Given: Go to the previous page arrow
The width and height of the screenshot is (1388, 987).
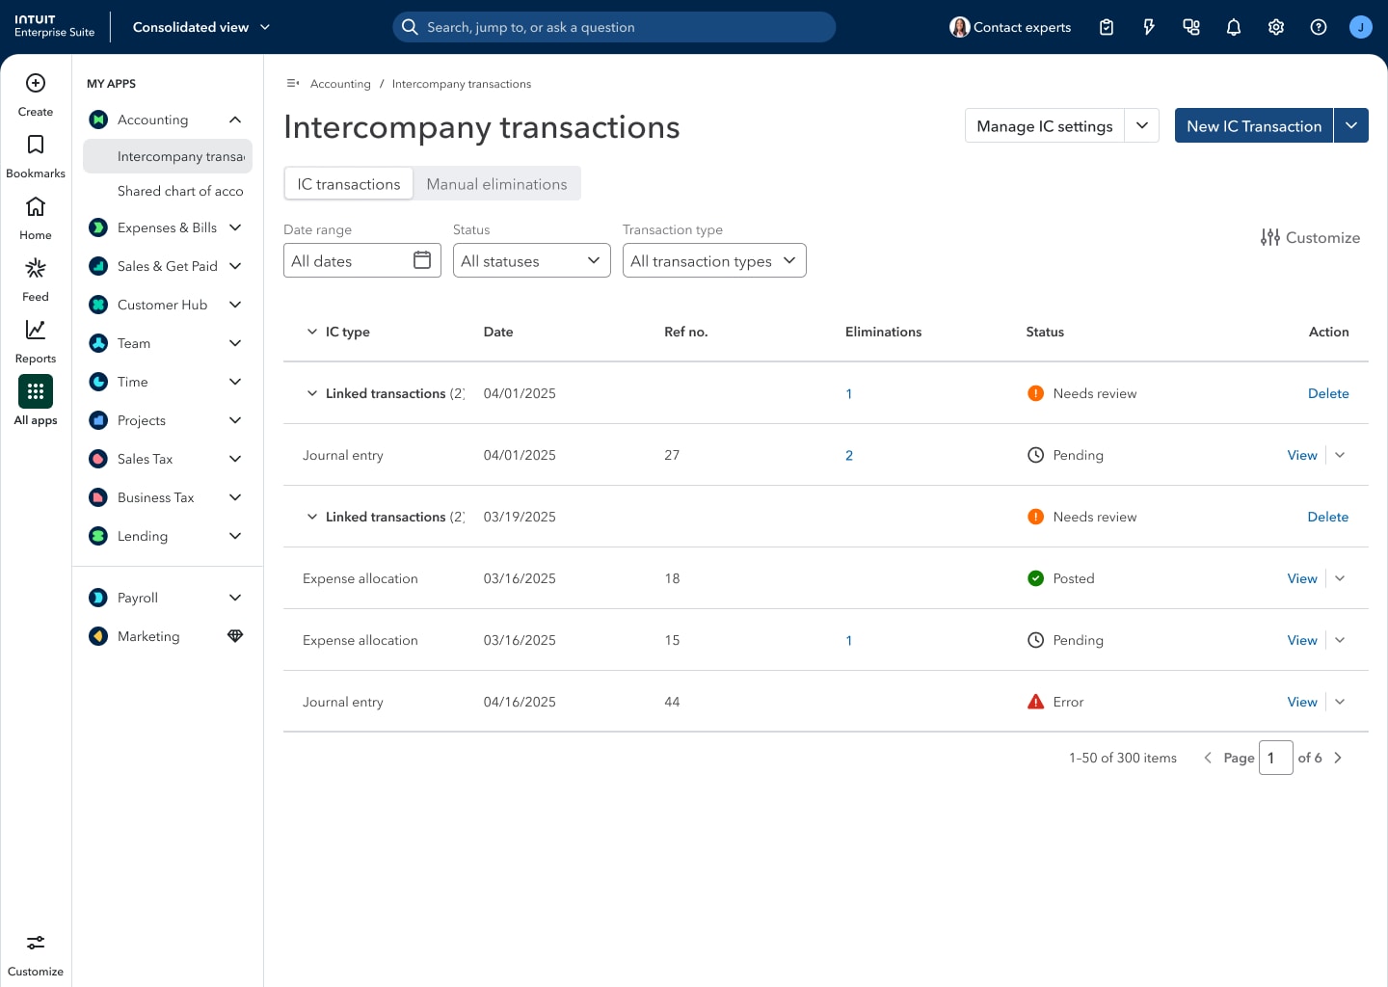Looking at the screenshot, I should click(1208, 758).
